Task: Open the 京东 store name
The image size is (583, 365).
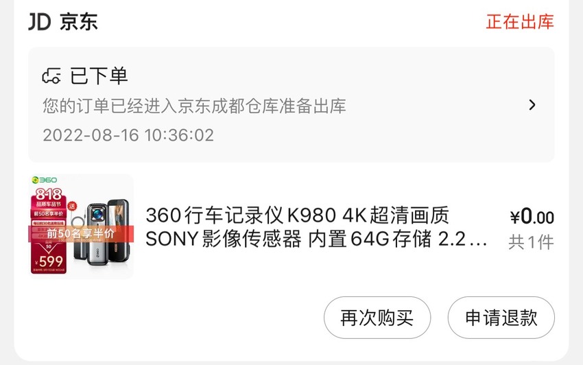Action: pos(79,21)
